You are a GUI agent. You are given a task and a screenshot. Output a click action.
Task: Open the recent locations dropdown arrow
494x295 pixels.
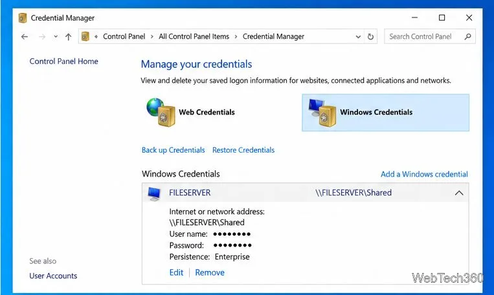click(56, 36)
